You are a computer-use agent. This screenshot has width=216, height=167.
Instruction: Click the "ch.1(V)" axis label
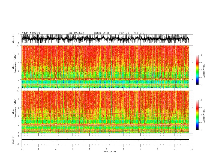click(x=13, y=39)
